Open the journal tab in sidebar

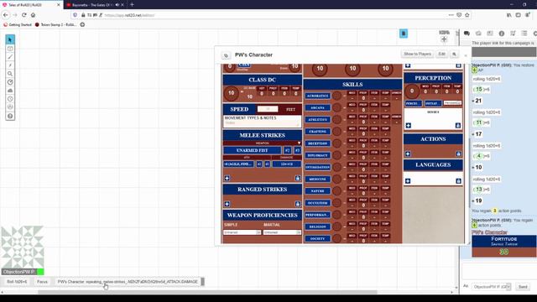(x=490, y=34)
